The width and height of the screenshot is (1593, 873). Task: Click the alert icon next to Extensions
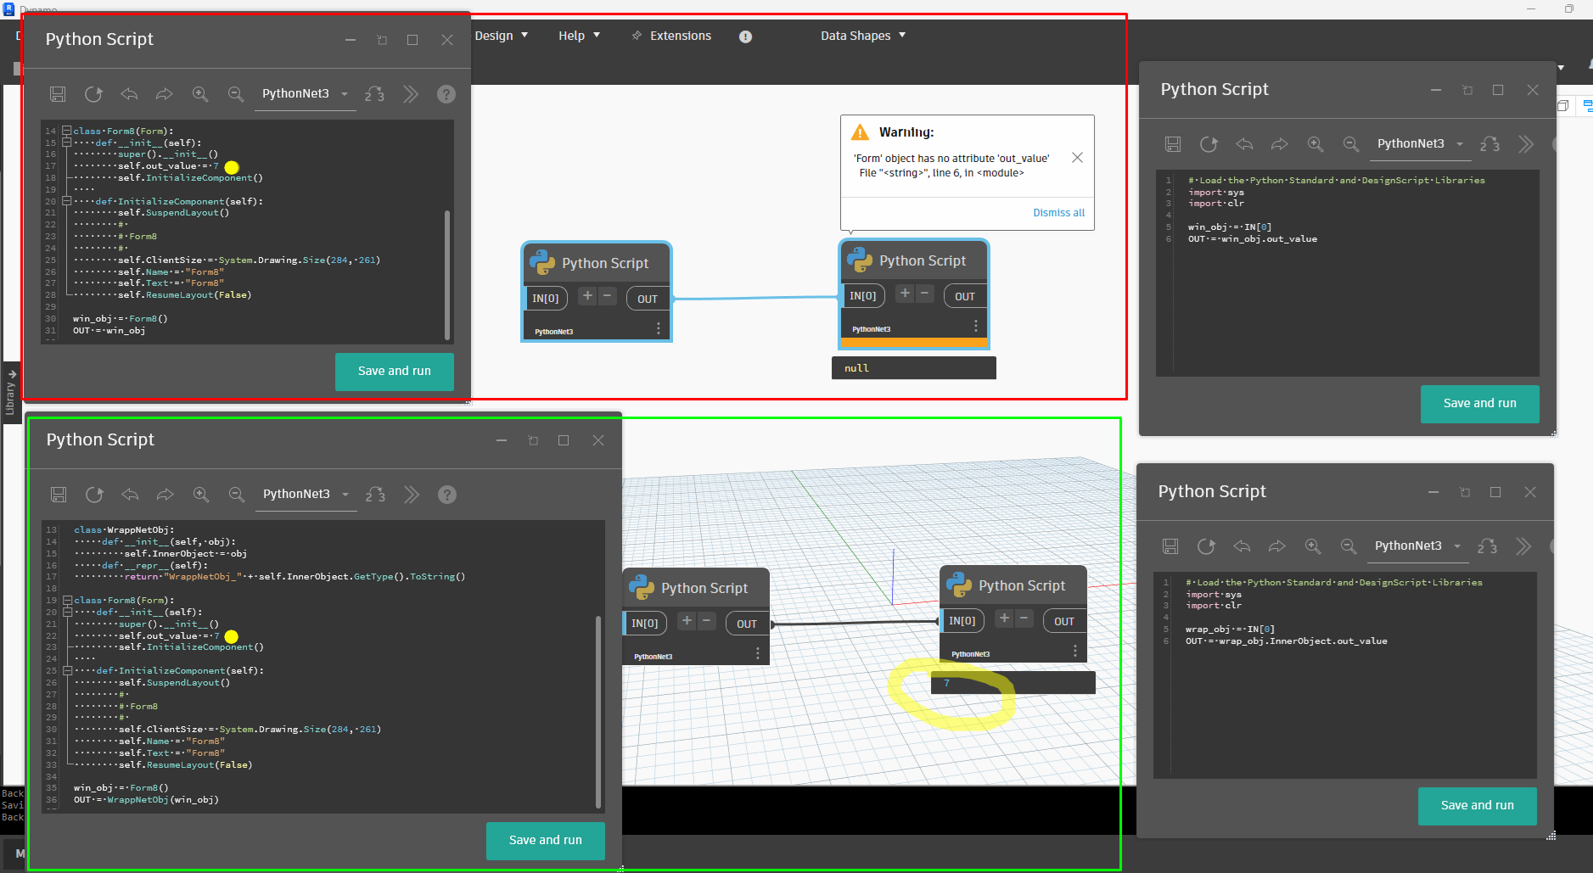(745, 36)
